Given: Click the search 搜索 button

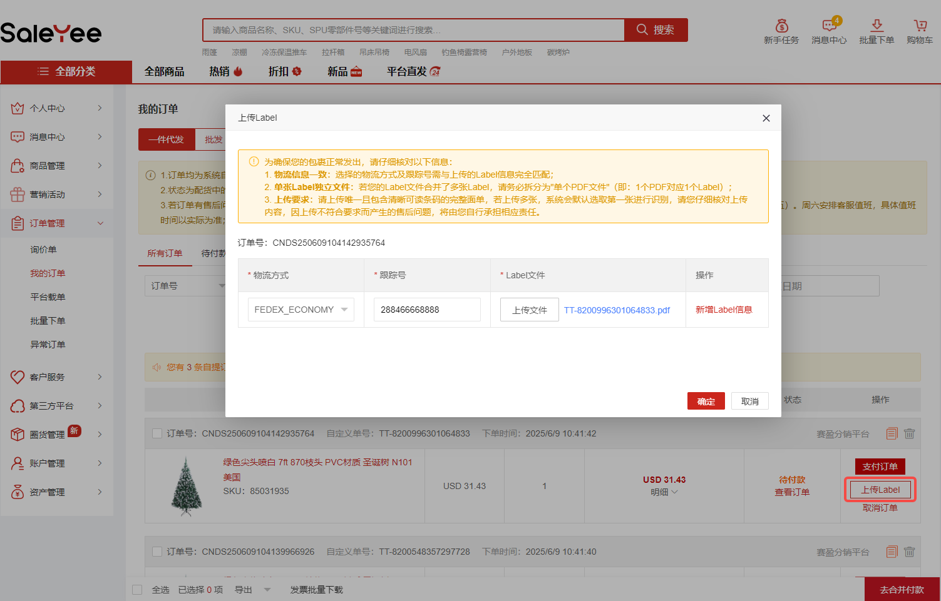Looking at the screenshot, I should click(656, 30).
